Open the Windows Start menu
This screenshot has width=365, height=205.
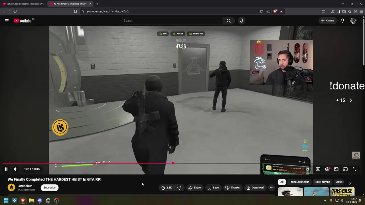point(6,200)
